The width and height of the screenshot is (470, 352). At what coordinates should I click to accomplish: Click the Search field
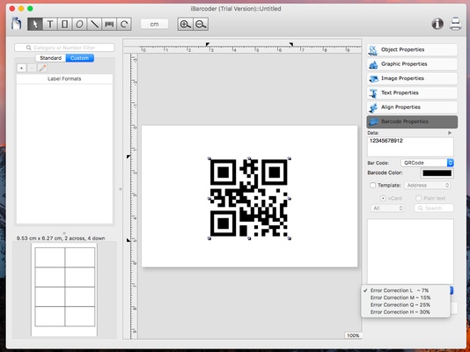pyautogui.click(x=434, y=209)
